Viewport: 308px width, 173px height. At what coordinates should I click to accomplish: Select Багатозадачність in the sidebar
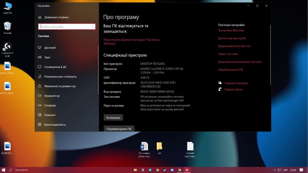[55, 125]
